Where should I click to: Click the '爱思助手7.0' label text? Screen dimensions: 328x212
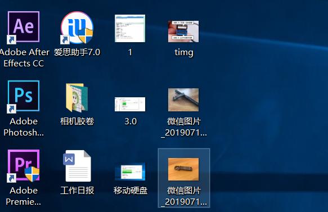coord(77,52)
